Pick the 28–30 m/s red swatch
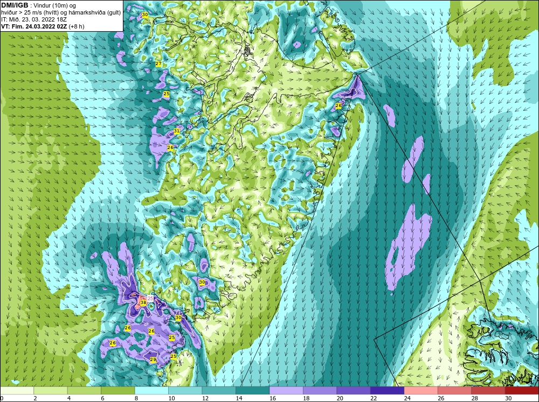539x402 pixels. 488,390
